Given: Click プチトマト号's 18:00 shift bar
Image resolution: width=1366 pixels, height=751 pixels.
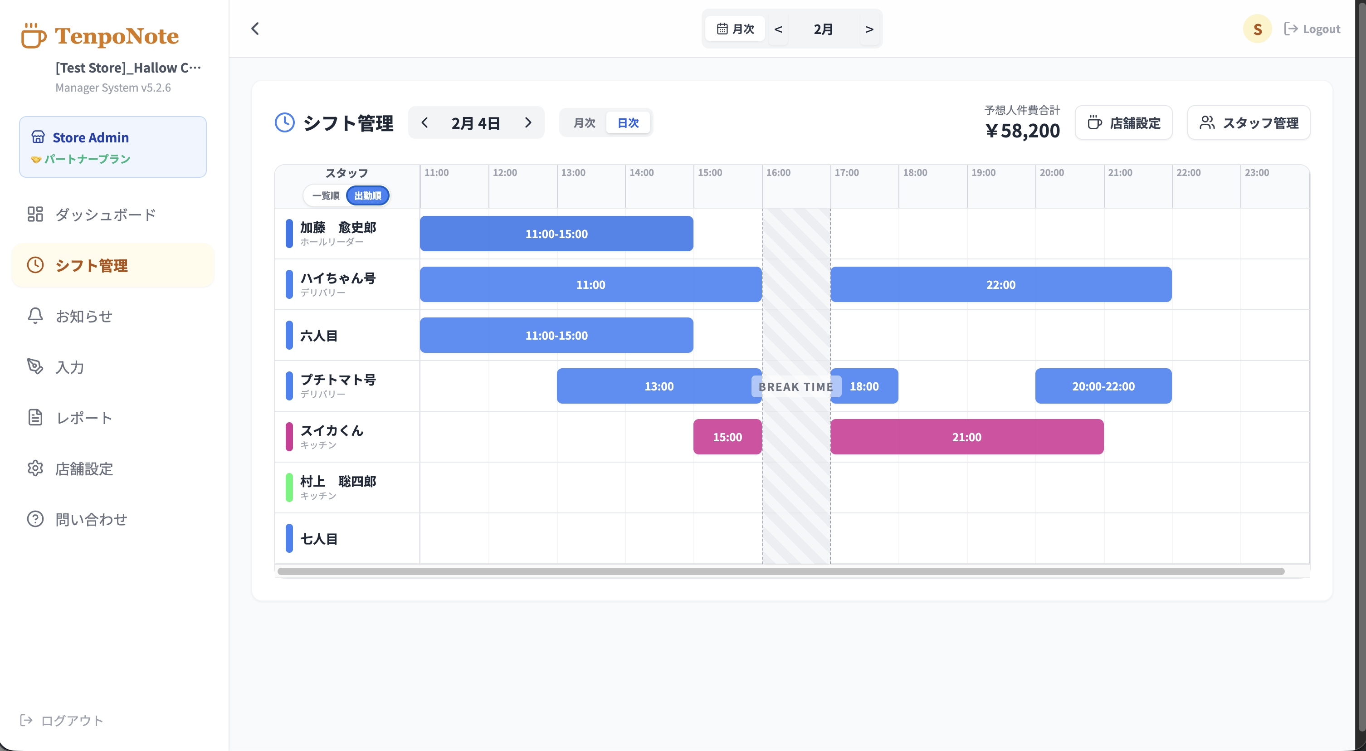Looking at the screenshot, I should (864, 386).
